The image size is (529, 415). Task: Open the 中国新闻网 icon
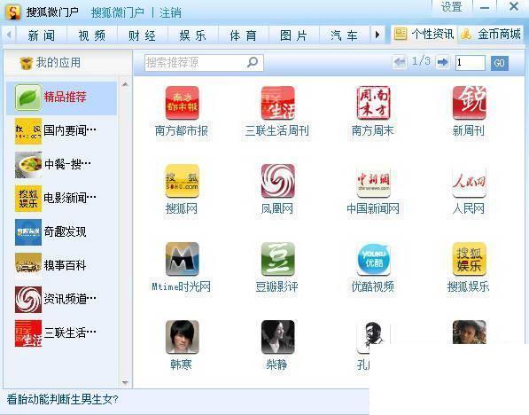coord(373,181)
